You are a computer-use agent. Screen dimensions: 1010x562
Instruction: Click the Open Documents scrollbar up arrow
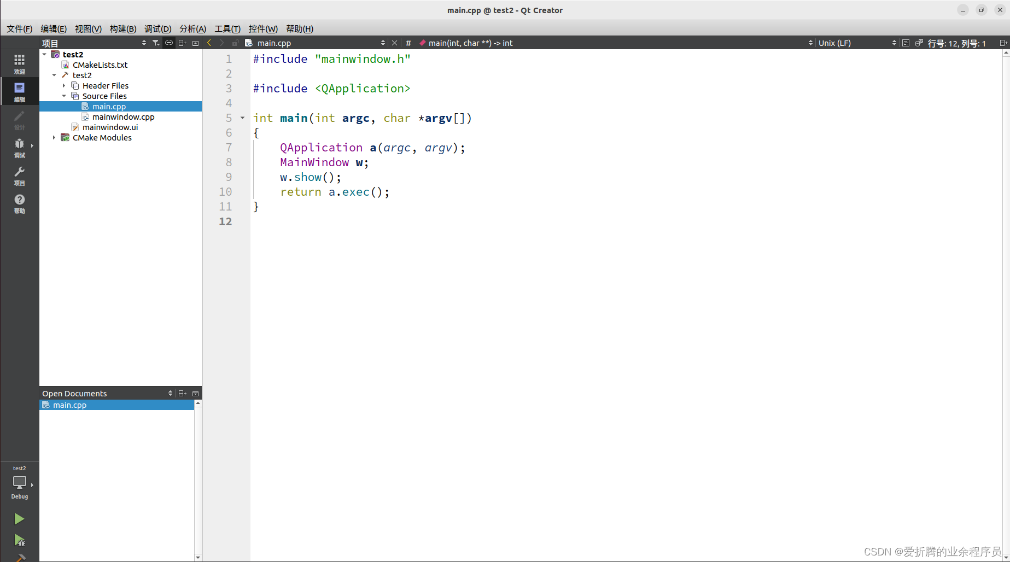click(198, 403)
